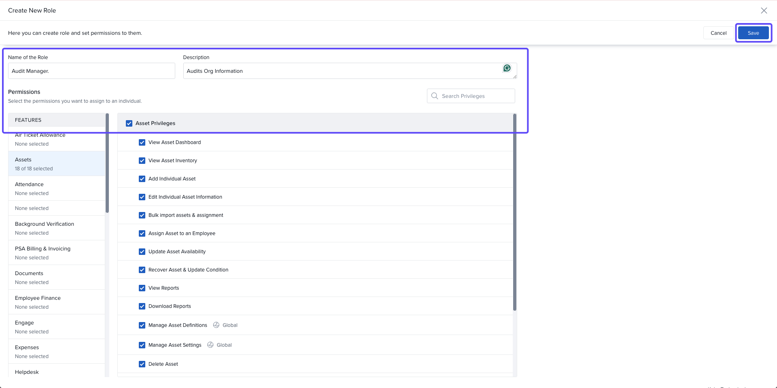The width and height of the screenshot is (777, 388).
Task: Close the Create New Role dialog
Action: (764, 11)
